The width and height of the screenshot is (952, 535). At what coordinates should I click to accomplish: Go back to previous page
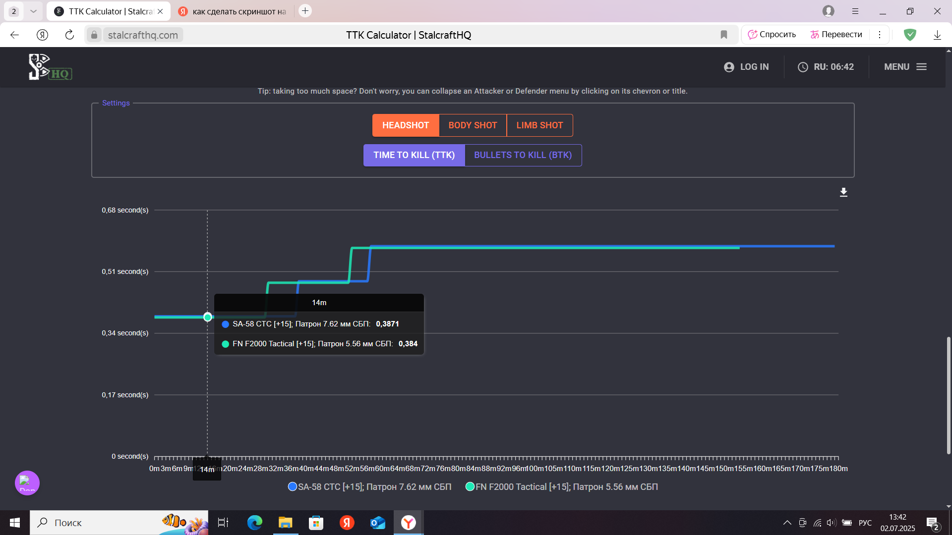[x=14, y=35]
